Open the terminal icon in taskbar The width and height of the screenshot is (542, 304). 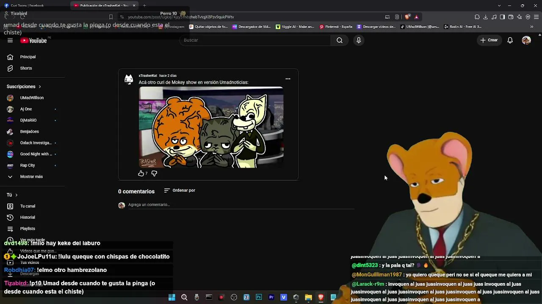tap(209, 297)
